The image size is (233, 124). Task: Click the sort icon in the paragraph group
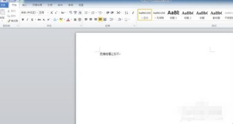[126, 13]
